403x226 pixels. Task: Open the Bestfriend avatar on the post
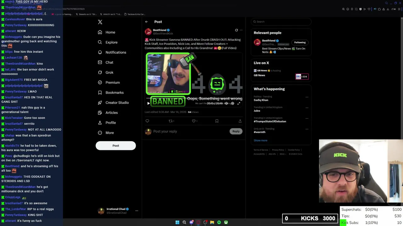(x=148, y=32)
